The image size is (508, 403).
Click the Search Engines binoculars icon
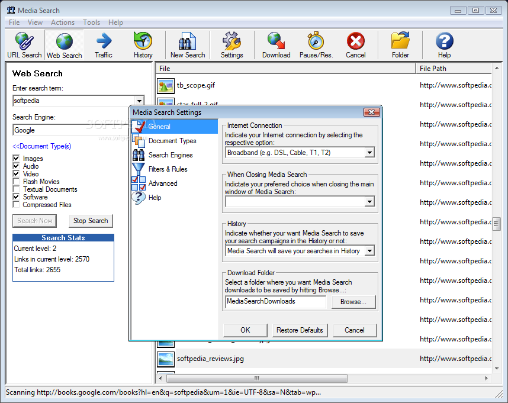[x=139, y=154]
